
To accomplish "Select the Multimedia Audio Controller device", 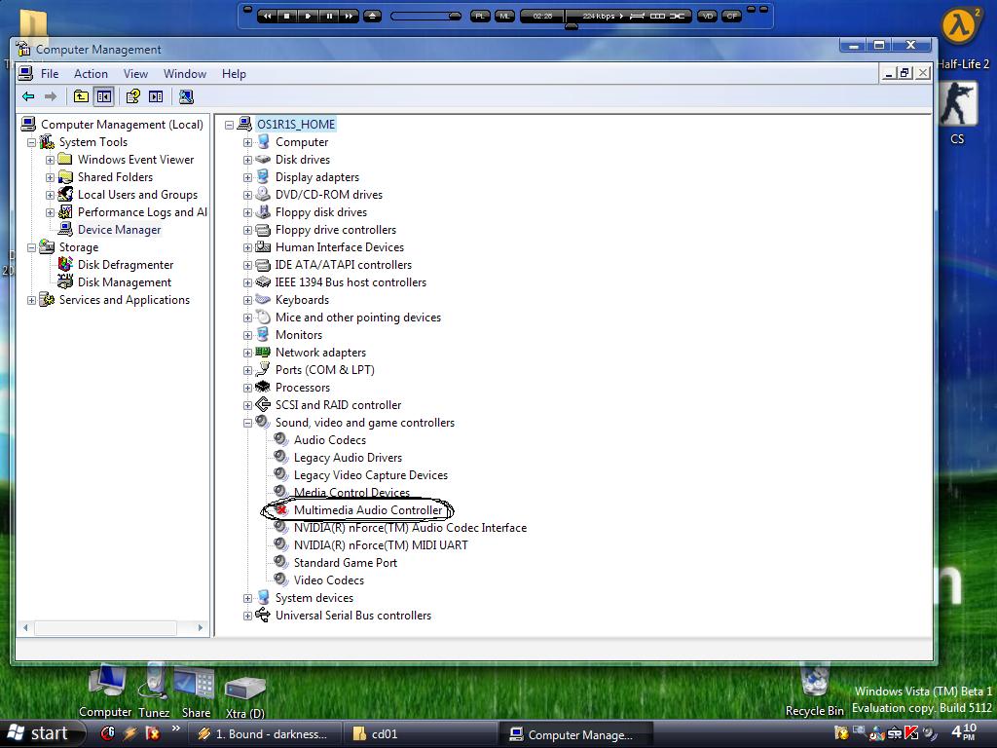I will pyautogui.click(x=368, y=510).
